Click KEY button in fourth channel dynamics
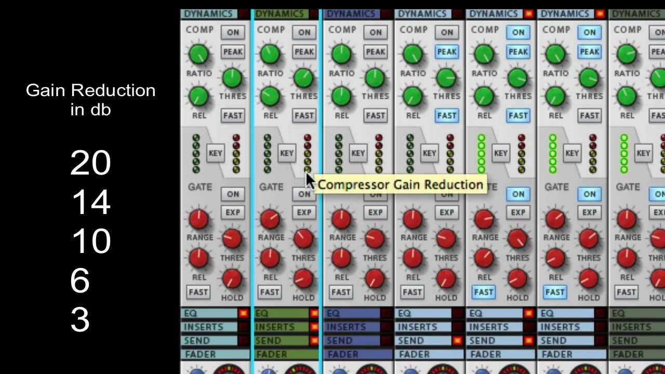This screenshot has height=374, width=665. pos(429,153)
